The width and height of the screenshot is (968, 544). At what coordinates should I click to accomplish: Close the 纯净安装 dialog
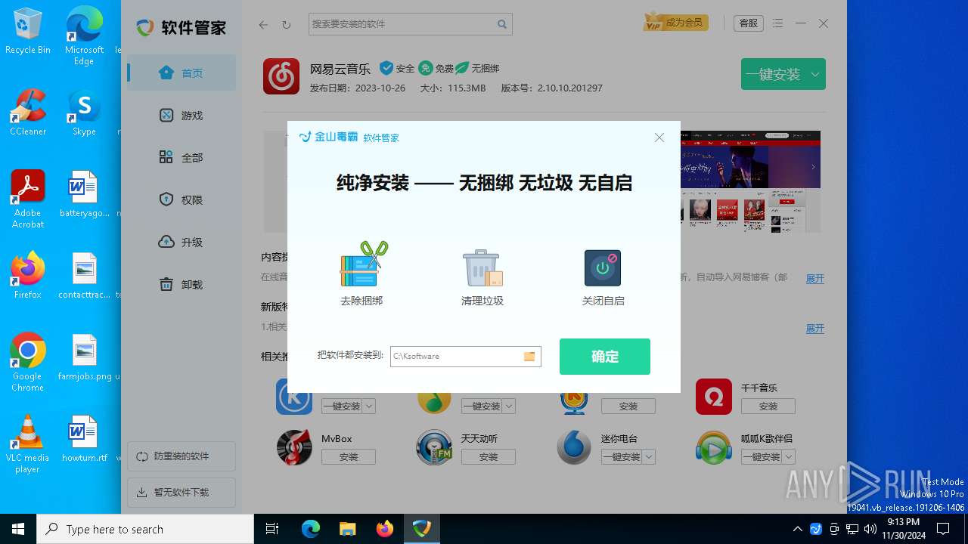click(659, 138)
